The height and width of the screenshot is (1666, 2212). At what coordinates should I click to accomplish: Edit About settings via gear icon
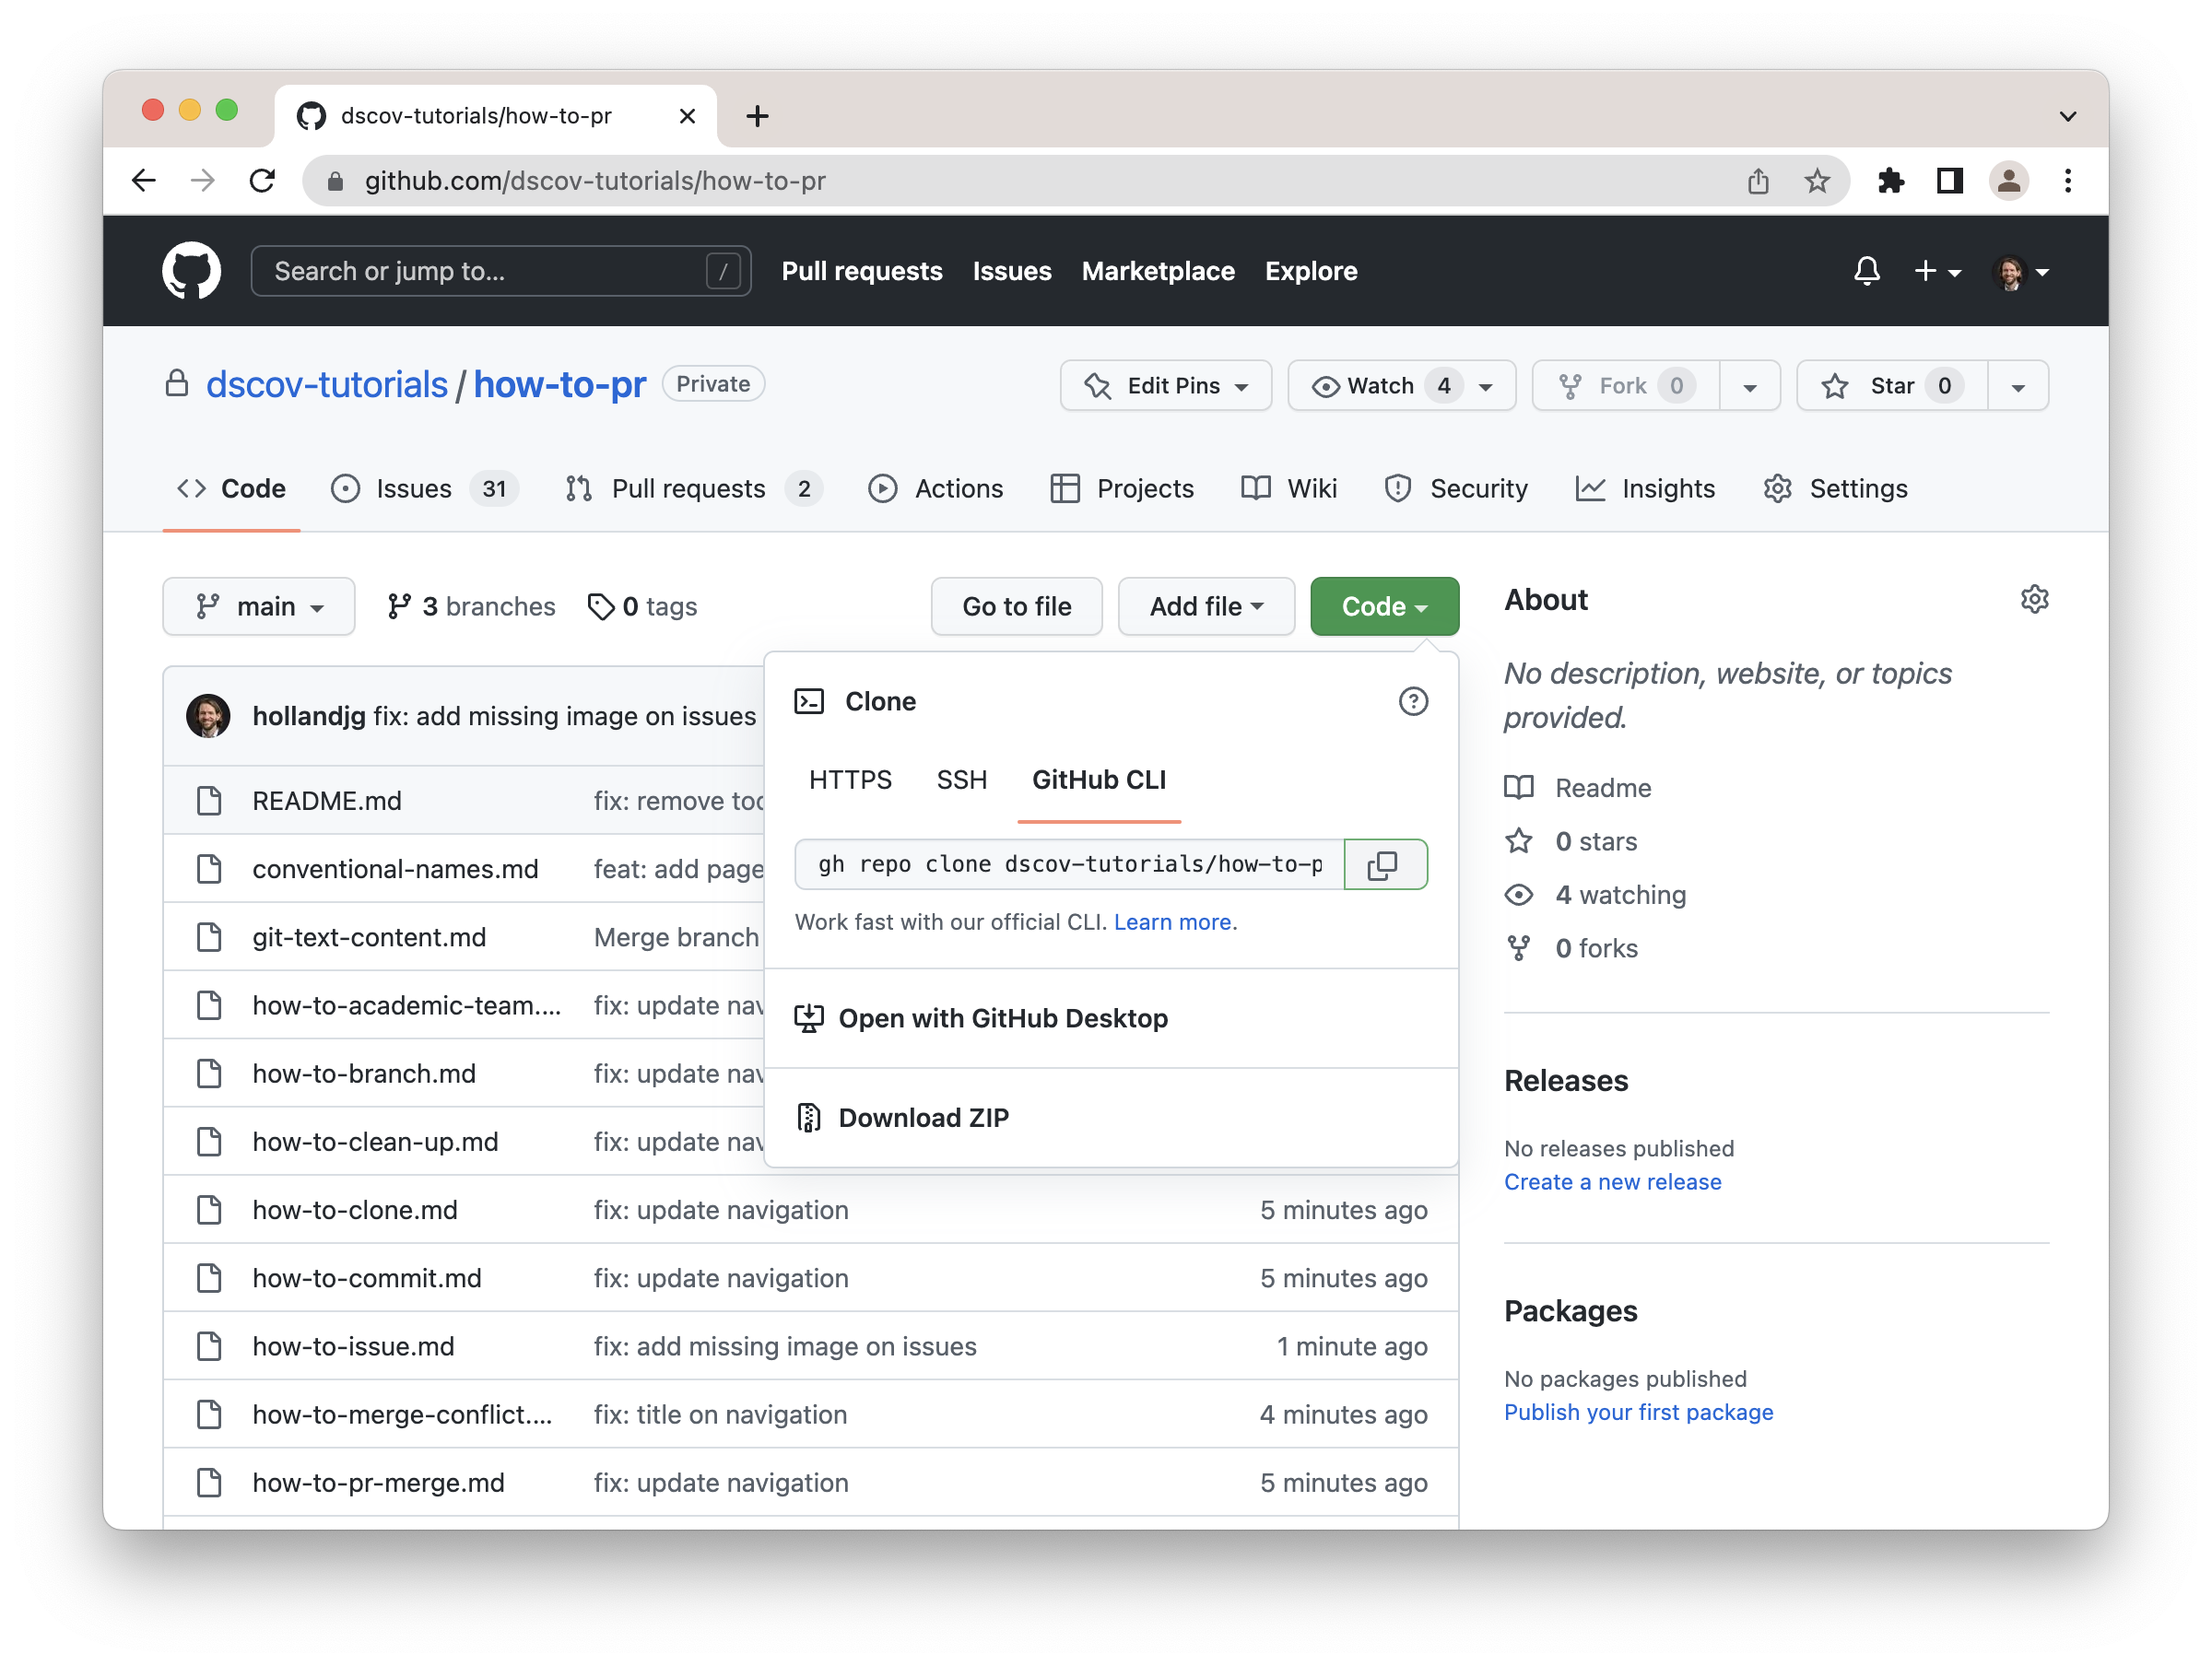click(x=2034, y=599)
